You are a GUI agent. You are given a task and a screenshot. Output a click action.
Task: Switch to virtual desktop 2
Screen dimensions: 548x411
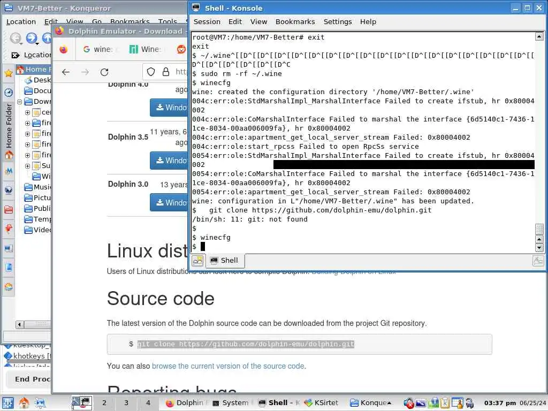point(104,403)
